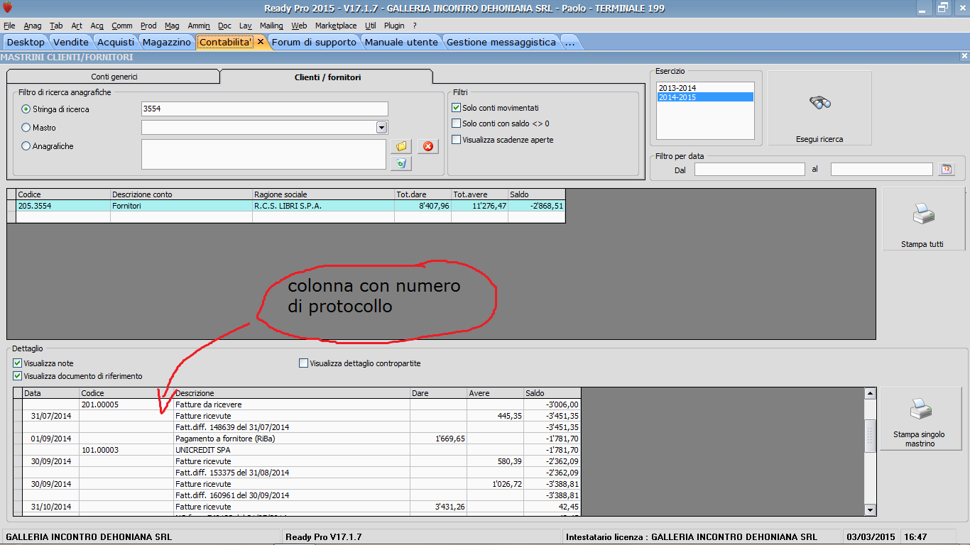Click the Stampa tutti printer icon
The width and height of the screenshot is (970, 545).
(922, 213)
